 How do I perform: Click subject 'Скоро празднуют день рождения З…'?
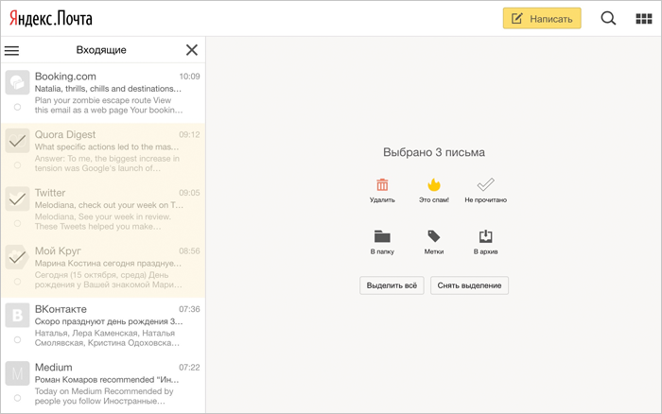[109, 321]
